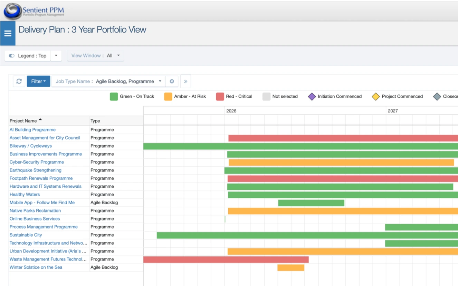Open Business Improvements Programme
This screenshot has width=458, height=286.
(x=46, y=154)
